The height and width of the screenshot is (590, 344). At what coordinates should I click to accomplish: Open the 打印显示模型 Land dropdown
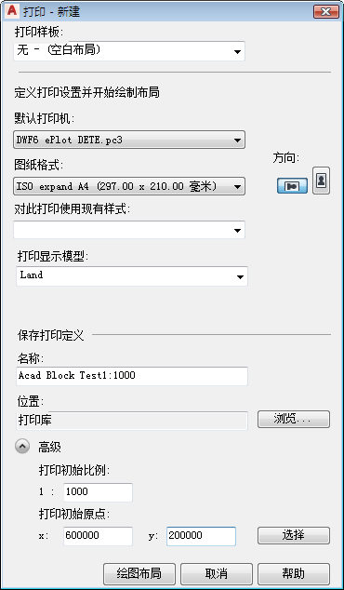pos(132,276)
